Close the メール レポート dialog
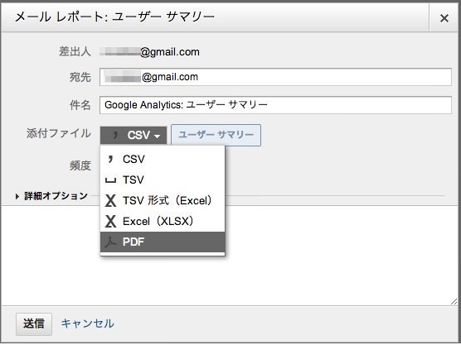 click(x=444, y=18)
